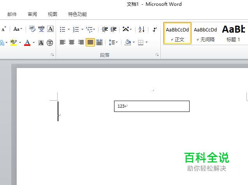This screenshot has width=248, height=185.
Task: Click the Clear Formatting eraser icon
Action: click(32, 29)
